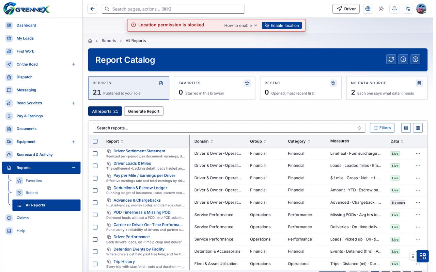436x272 pixels.
Task: Expand the Equipment menu
Action: coord(74,142)
